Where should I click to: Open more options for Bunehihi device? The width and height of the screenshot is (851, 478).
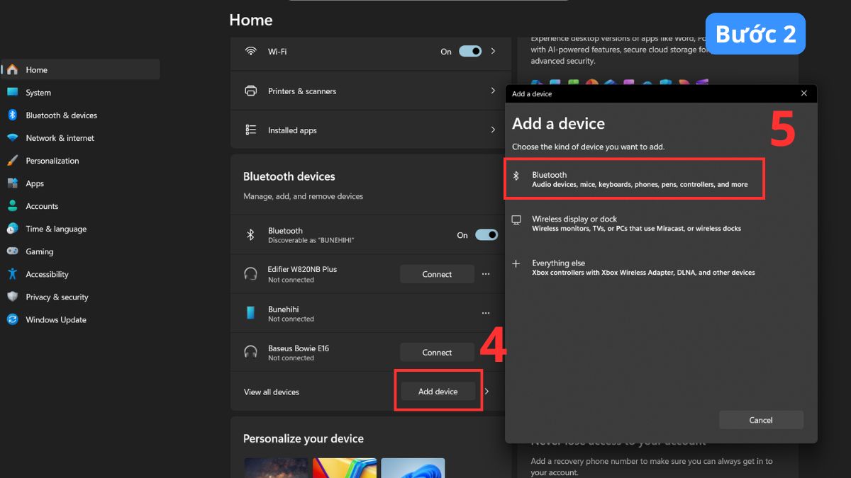486,313
